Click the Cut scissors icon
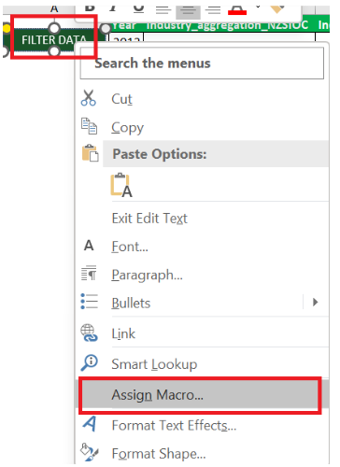Viewport: 340px width, 467px height. click(x=89, y=98)
